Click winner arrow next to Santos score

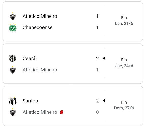[104, 101]
